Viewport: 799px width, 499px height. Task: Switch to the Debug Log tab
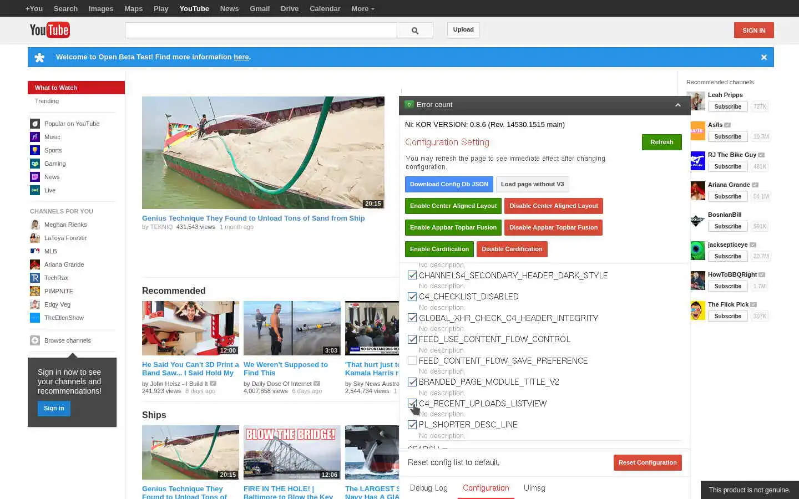[428, 488]
